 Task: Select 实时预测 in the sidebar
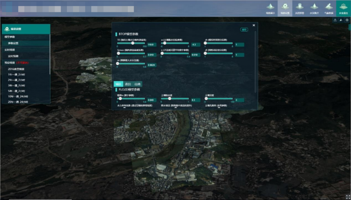[x=25, y=56]
